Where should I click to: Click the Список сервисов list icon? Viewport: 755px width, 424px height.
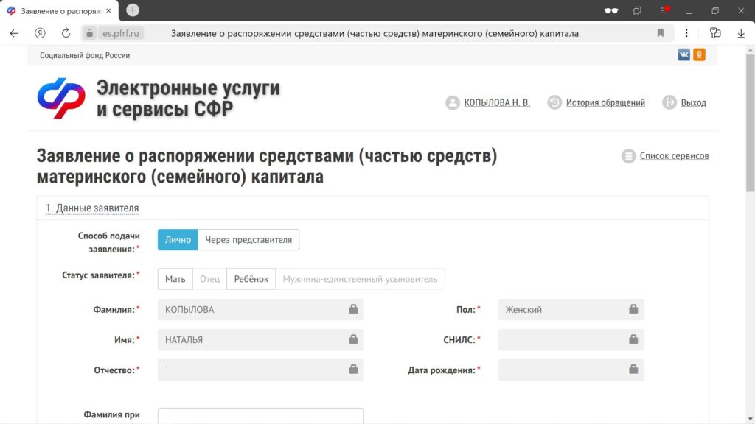coord(628,156)
